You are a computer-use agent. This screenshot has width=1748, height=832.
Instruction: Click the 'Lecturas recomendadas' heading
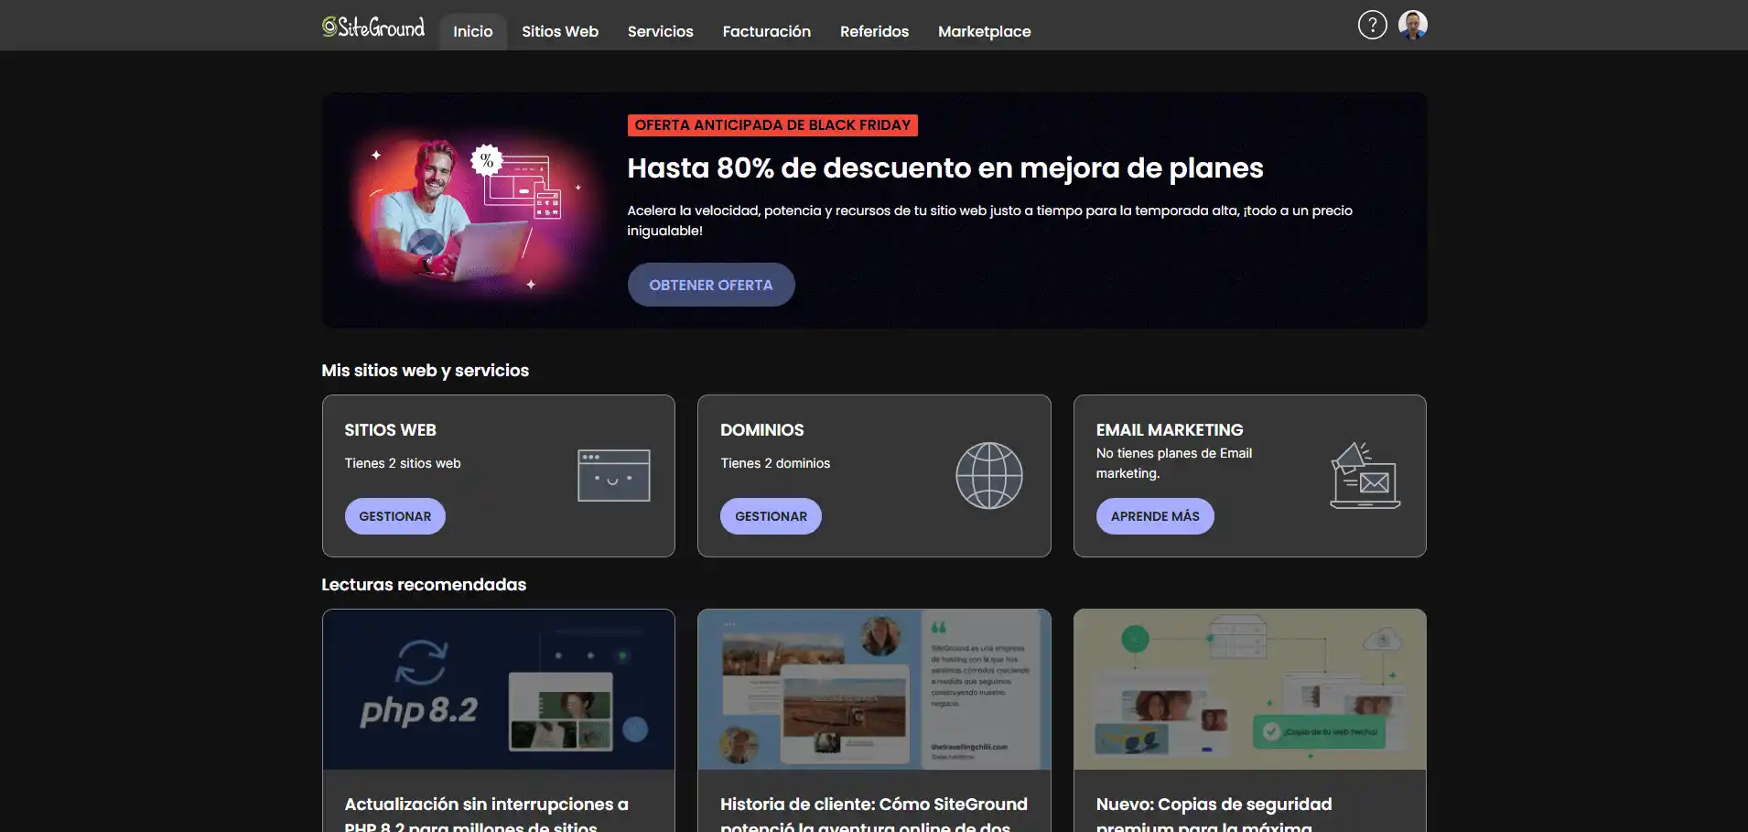[424, 585]
